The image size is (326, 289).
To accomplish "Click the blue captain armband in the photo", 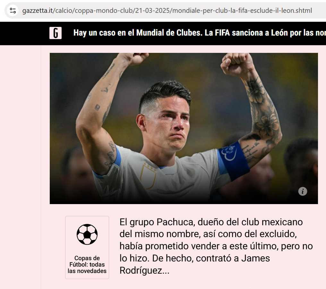I will point(234,160).
